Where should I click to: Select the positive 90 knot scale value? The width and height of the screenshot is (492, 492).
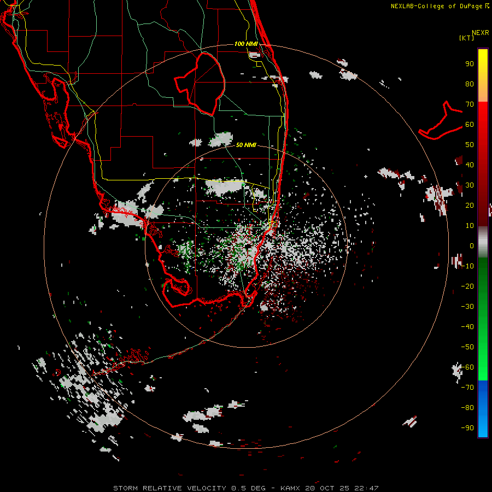(470, 64)
